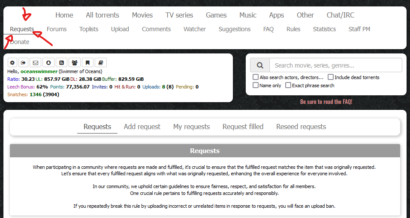Tick Exact phrase search checkbox
Viewport: 410px width, 218px height.
[x=288, y=85]
